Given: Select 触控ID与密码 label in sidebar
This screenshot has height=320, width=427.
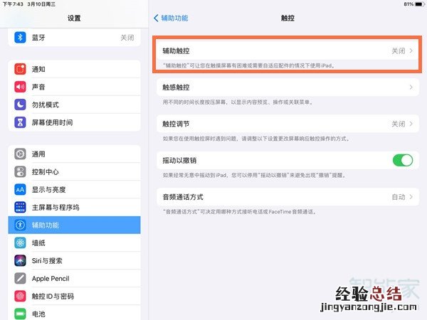Looking at the screenshot, I should [53, 297].
